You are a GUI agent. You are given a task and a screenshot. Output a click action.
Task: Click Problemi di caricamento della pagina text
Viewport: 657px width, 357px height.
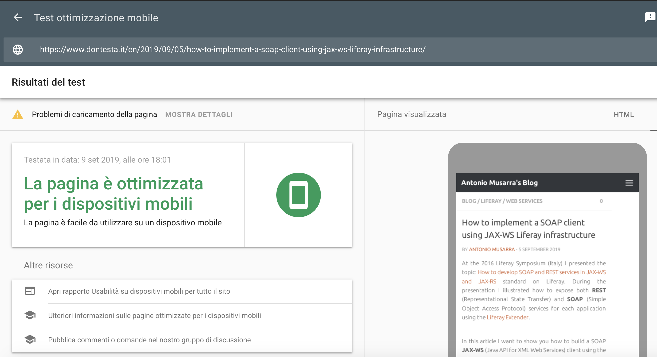pos(94,115)
